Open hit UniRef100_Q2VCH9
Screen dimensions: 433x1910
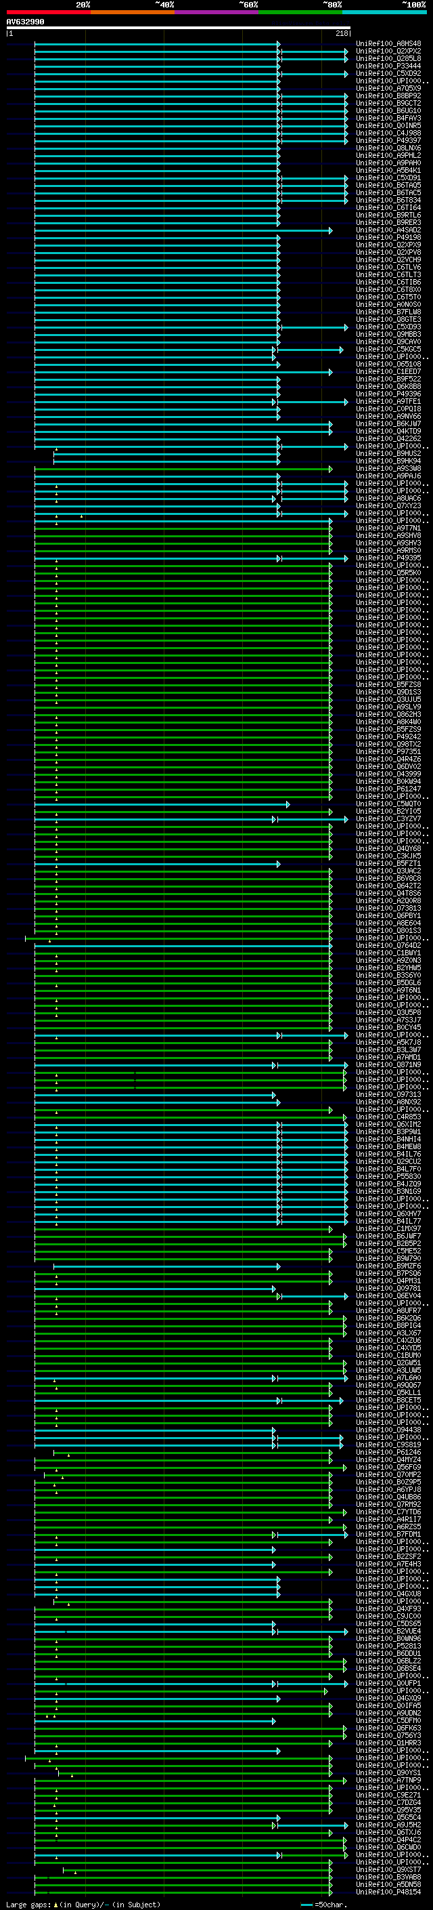pyautogui.click(x=388, y=259)
